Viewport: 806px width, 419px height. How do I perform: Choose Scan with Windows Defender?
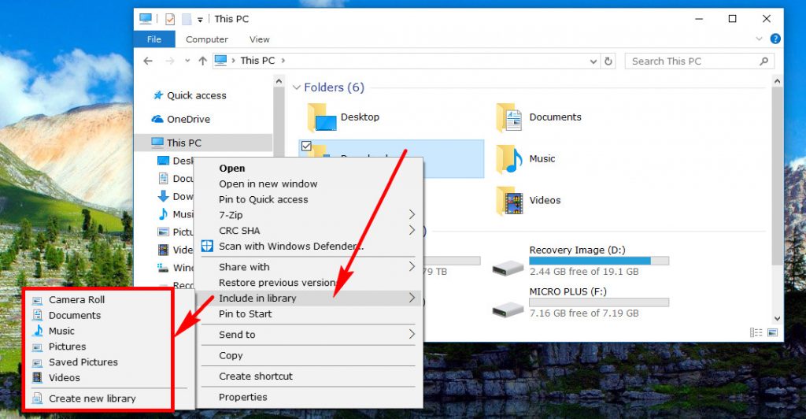(x=291, y=247)
